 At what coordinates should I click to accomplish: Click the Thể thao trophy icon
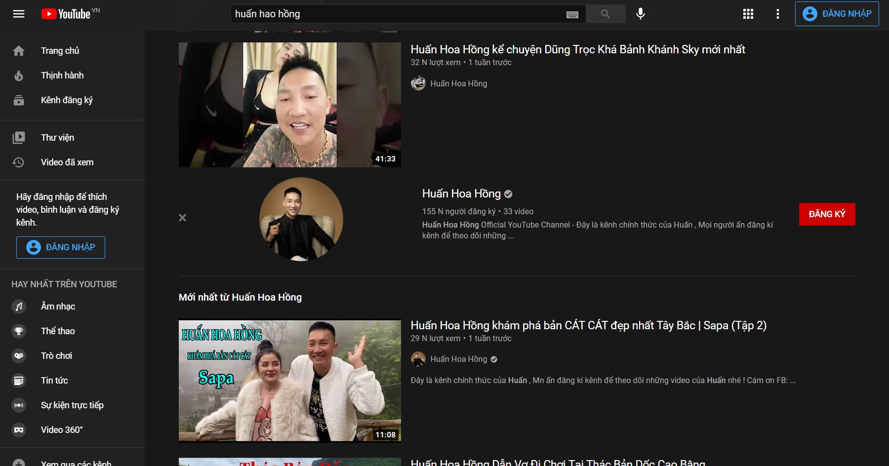(19, 331)
